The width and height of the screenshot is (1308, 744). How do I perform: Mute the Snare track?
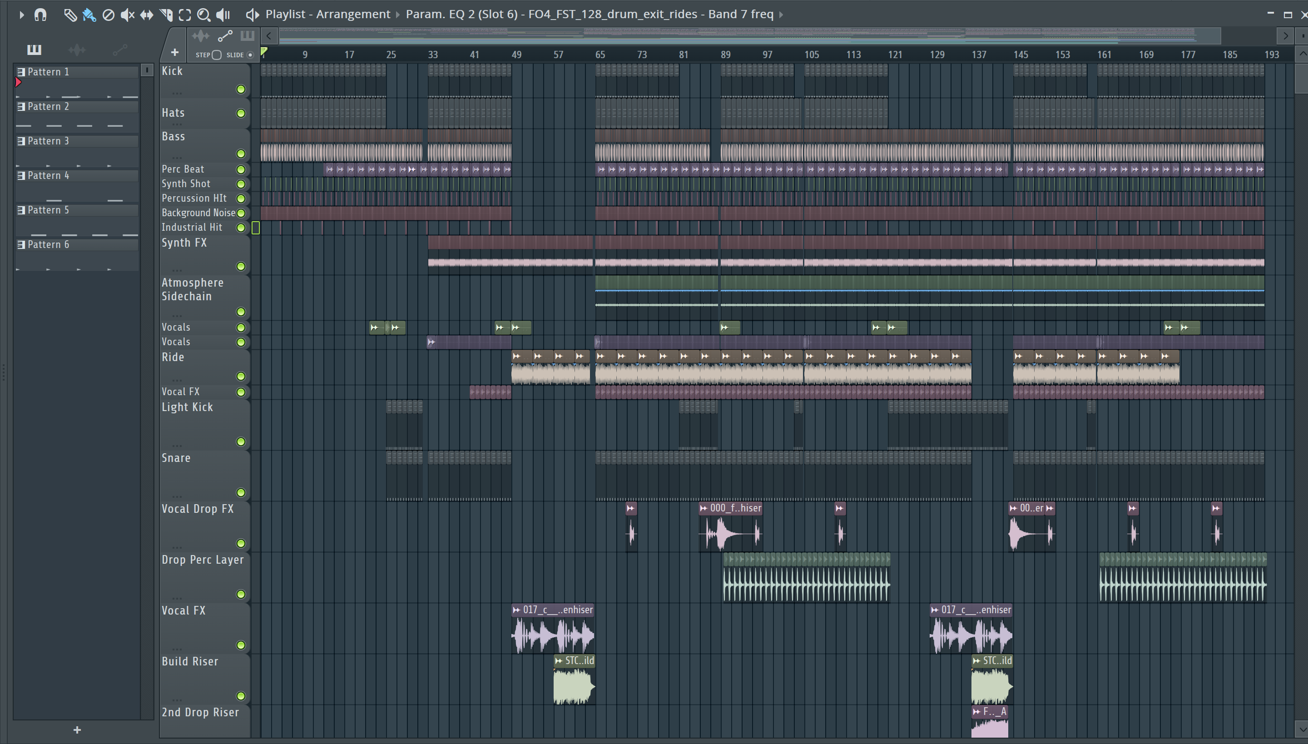point(241,492)
